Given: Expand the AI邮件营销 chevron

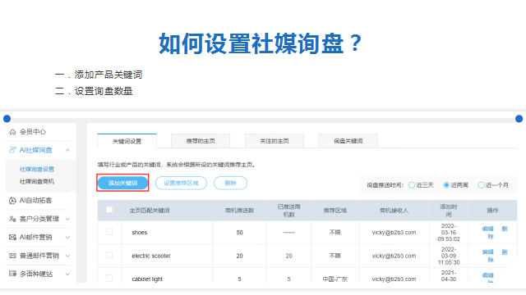Looking at the screenshot, I should [67, 238].
